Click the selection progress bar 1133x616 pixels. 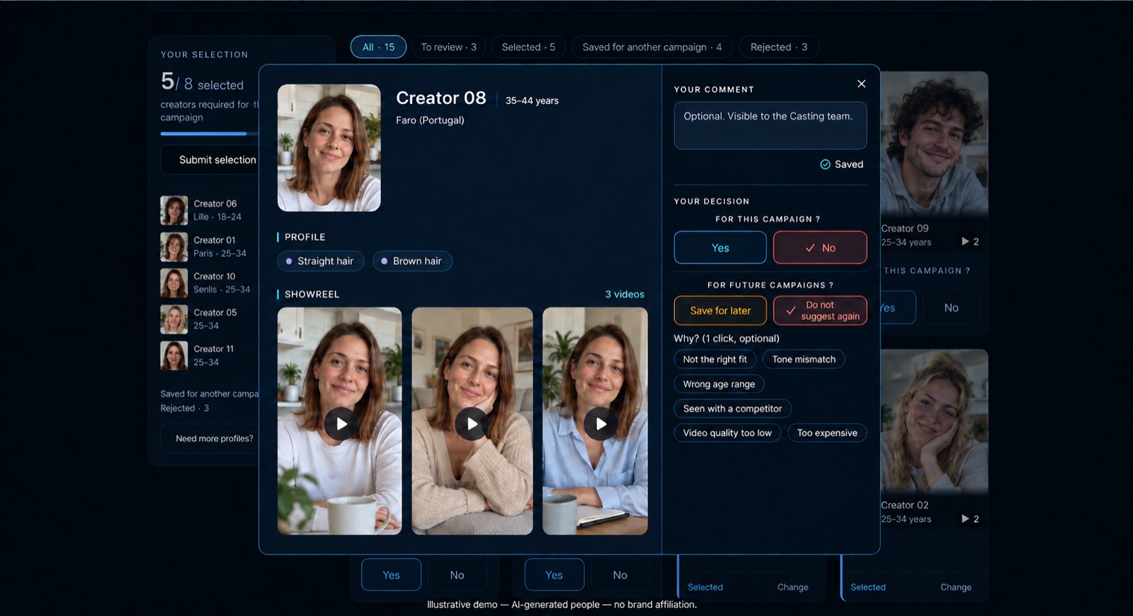click(x=210, y=133)
